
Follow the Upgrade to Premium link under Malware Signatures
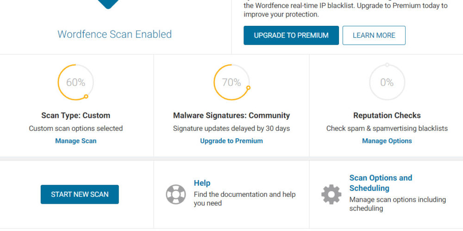tap(231, 141)
